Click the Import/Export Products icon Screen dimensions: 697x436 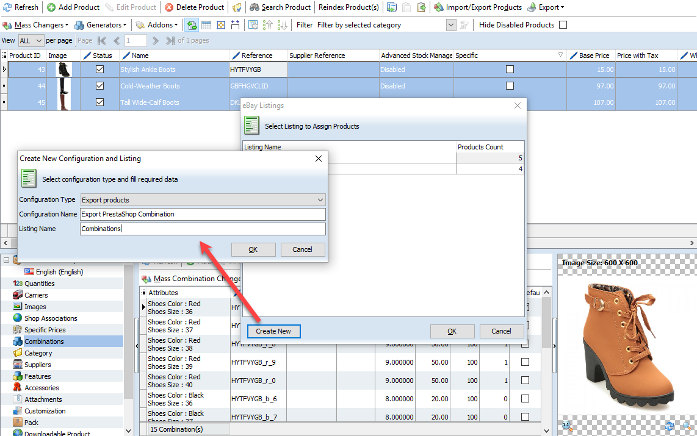click(439, 7)
